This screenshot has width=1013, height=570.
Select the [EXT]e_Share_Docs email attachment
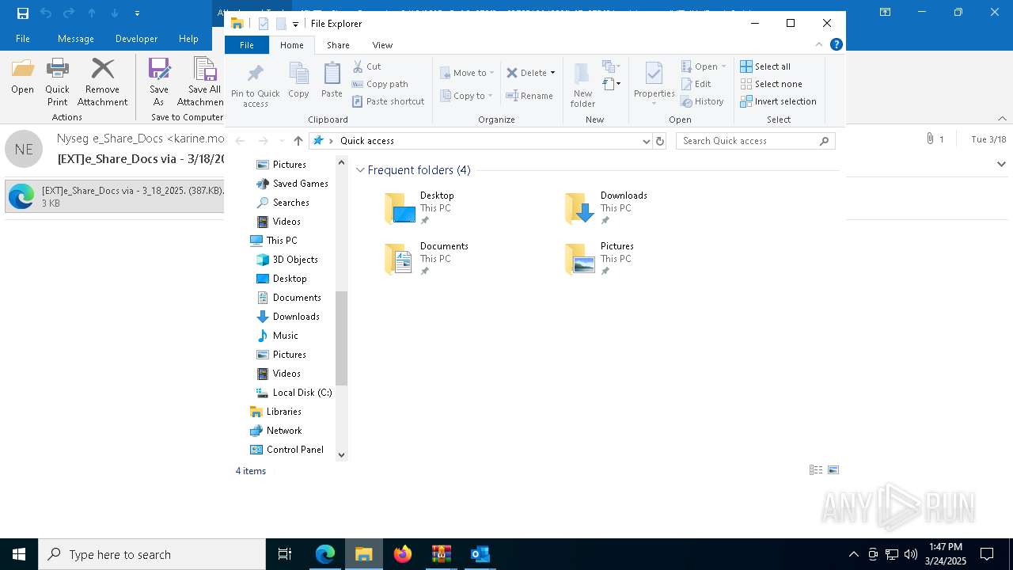pyautogui.click(x=116, y=196)
